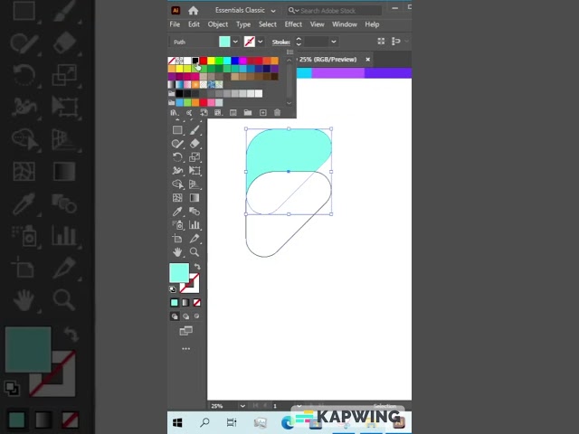Click Change Screen Mode icon

pyautogui.click(x=185, y=331)
